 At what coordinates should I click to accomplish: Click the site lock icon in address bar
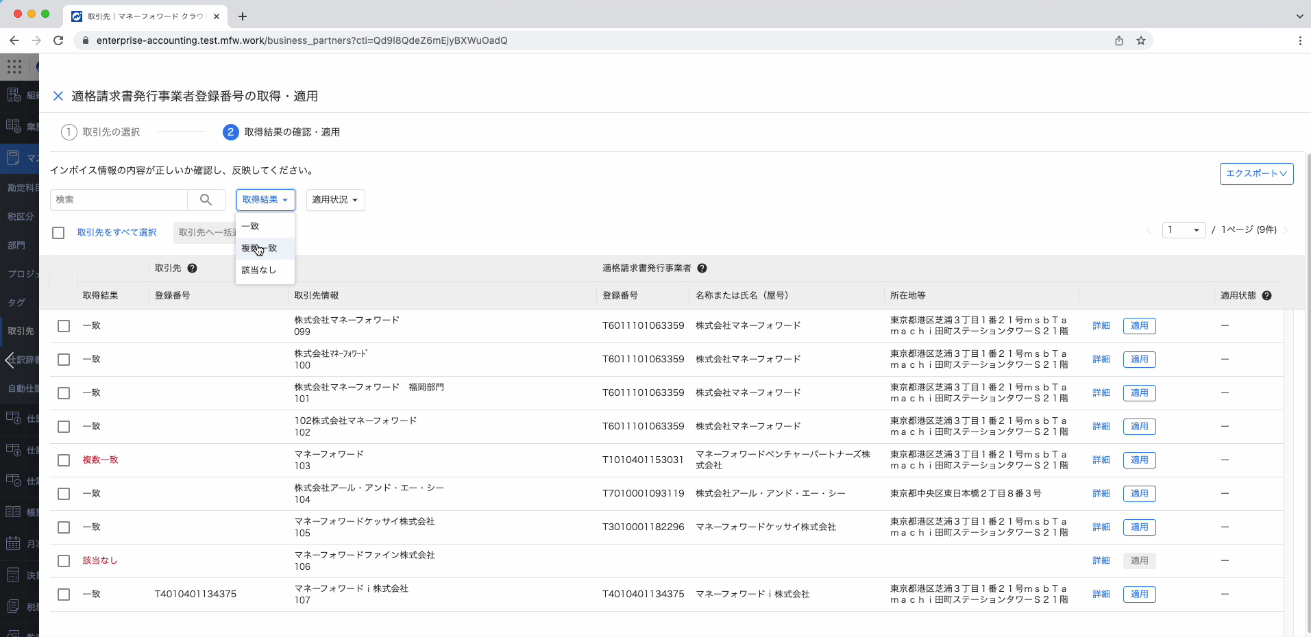85,40
